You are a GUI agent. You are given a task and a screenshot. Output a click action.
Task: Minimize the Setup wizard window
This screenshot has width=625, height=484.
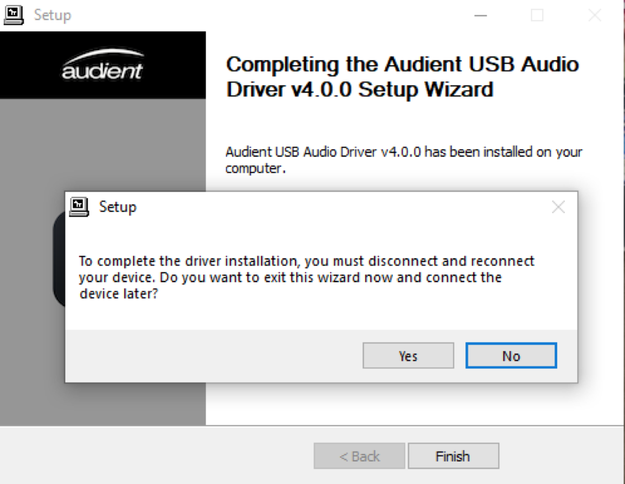point(481,15)
